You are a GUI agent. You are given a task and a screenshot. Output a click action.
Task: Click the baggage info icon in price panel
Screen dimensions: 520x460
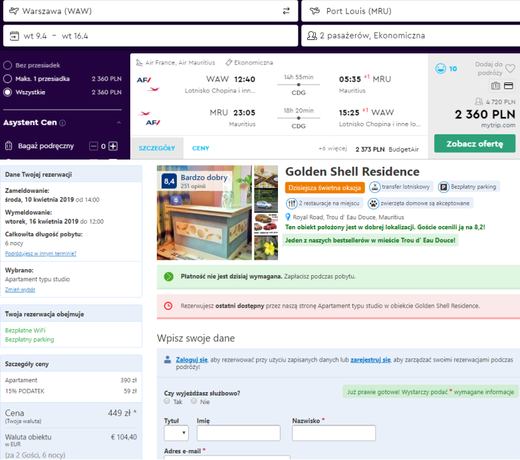coord(495,86)
